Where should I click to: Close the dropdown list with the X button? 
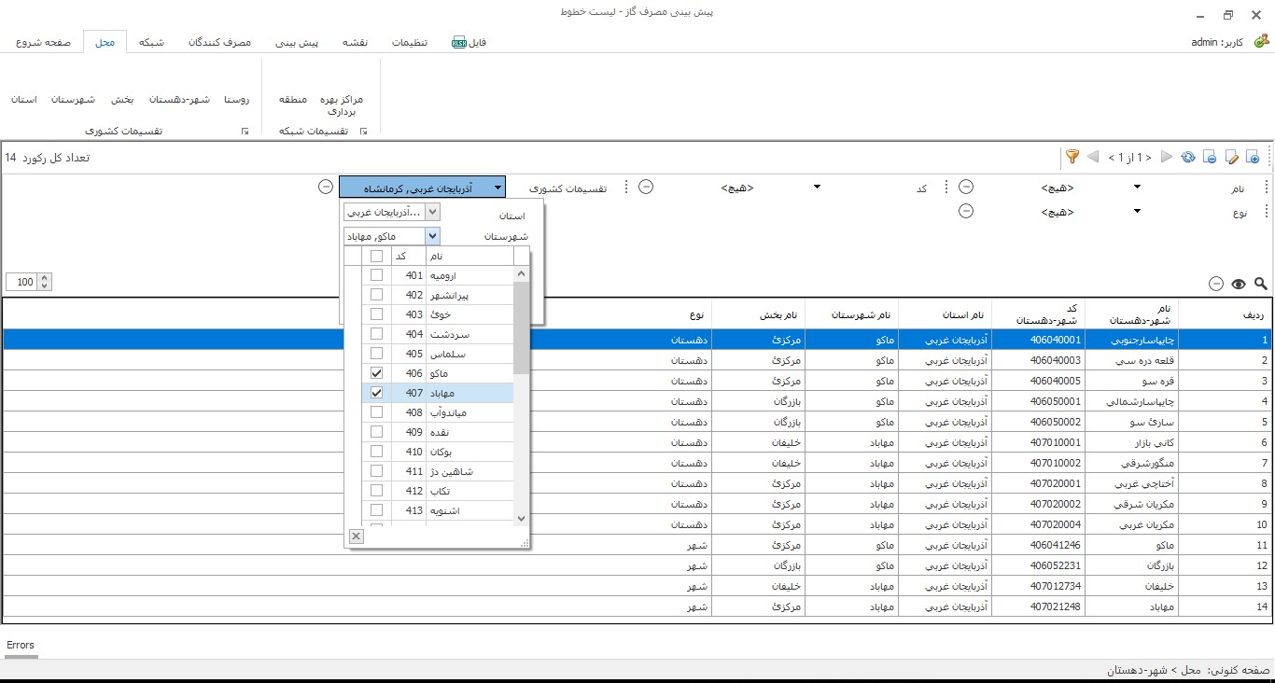click(x=356, y=536)
